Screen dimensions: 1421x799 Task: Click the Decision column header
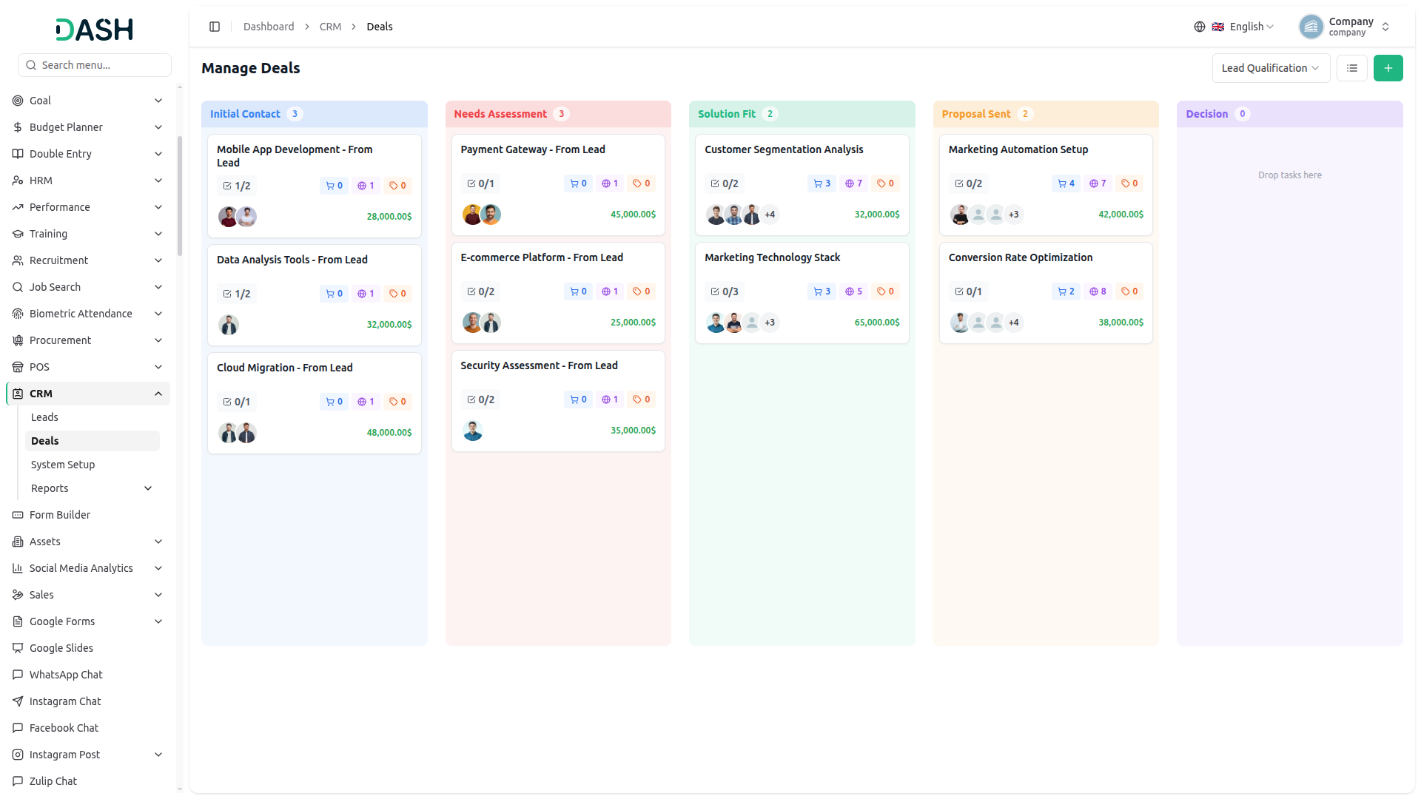(x=1289, y=114)
